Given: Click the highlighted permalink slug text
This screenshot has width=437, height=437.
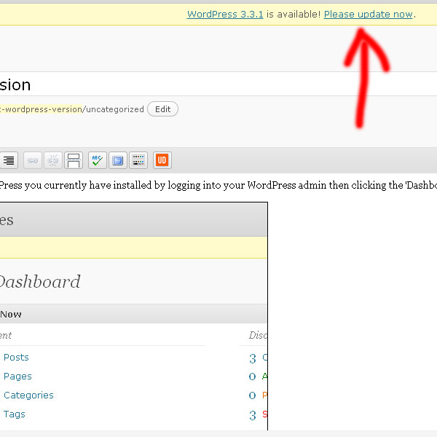Looking at the screenshot, I should 41,109.
